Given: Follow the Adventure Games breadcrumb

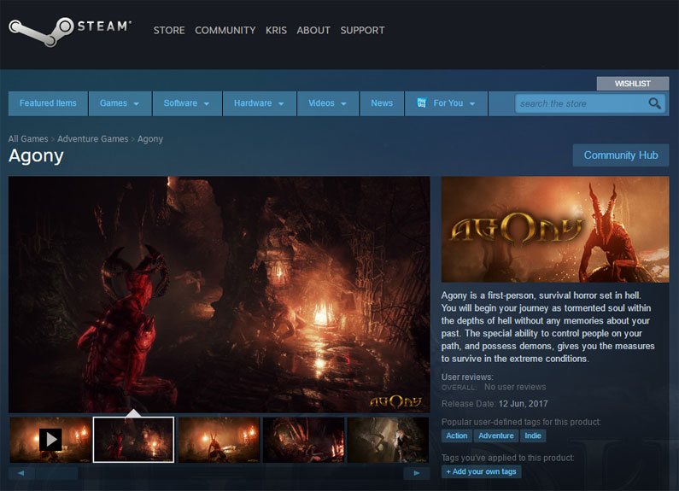Looking at the screenshot, I should point(93,139).
